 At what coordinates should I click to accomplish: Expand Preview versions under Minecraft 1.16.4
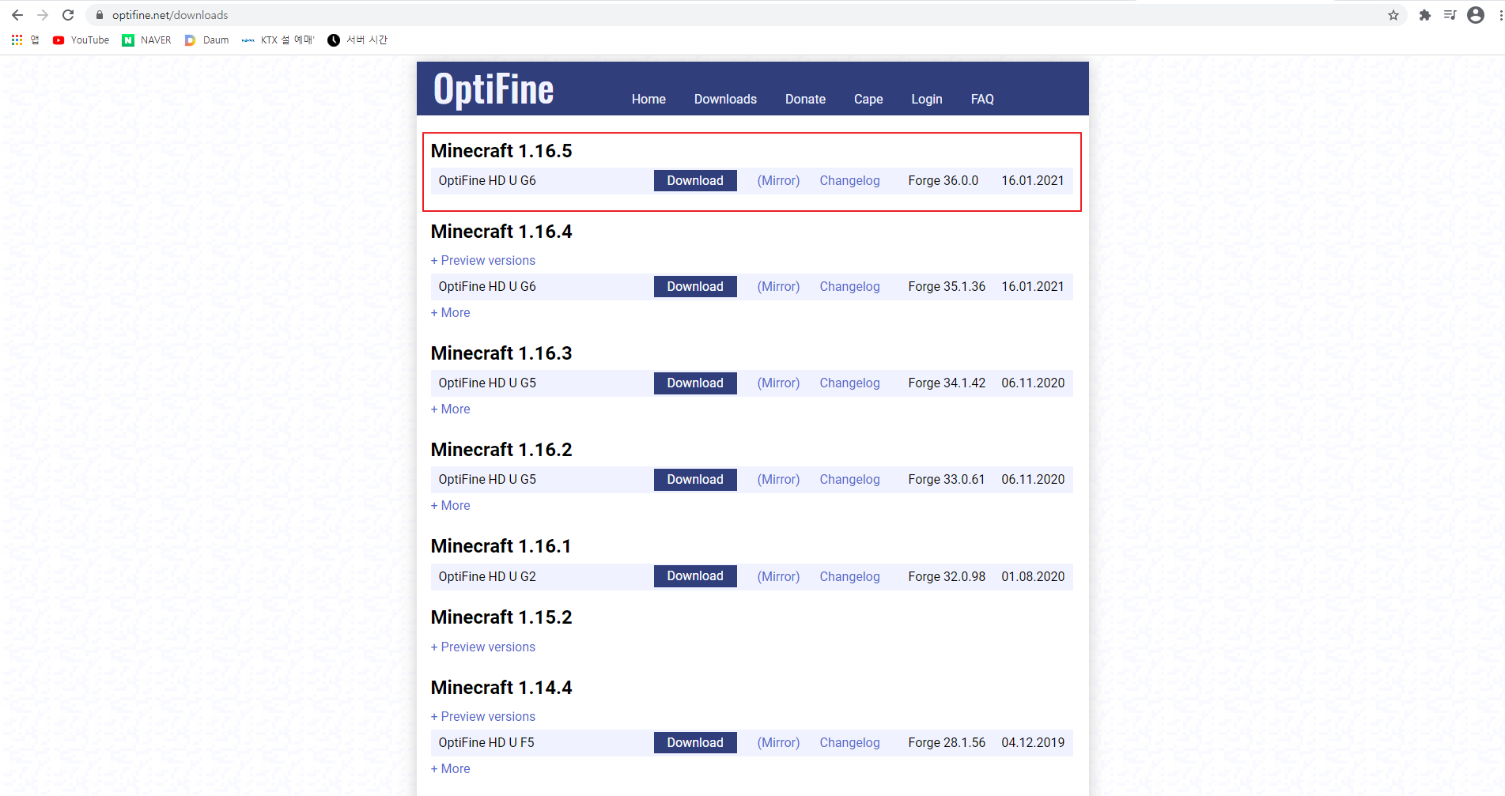483,260
